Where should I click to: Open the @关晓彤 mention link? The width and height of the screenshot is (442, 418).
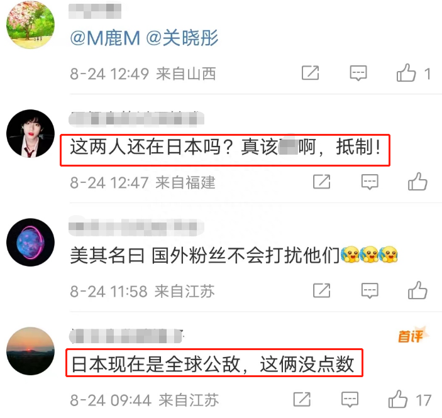pos(182,38)
